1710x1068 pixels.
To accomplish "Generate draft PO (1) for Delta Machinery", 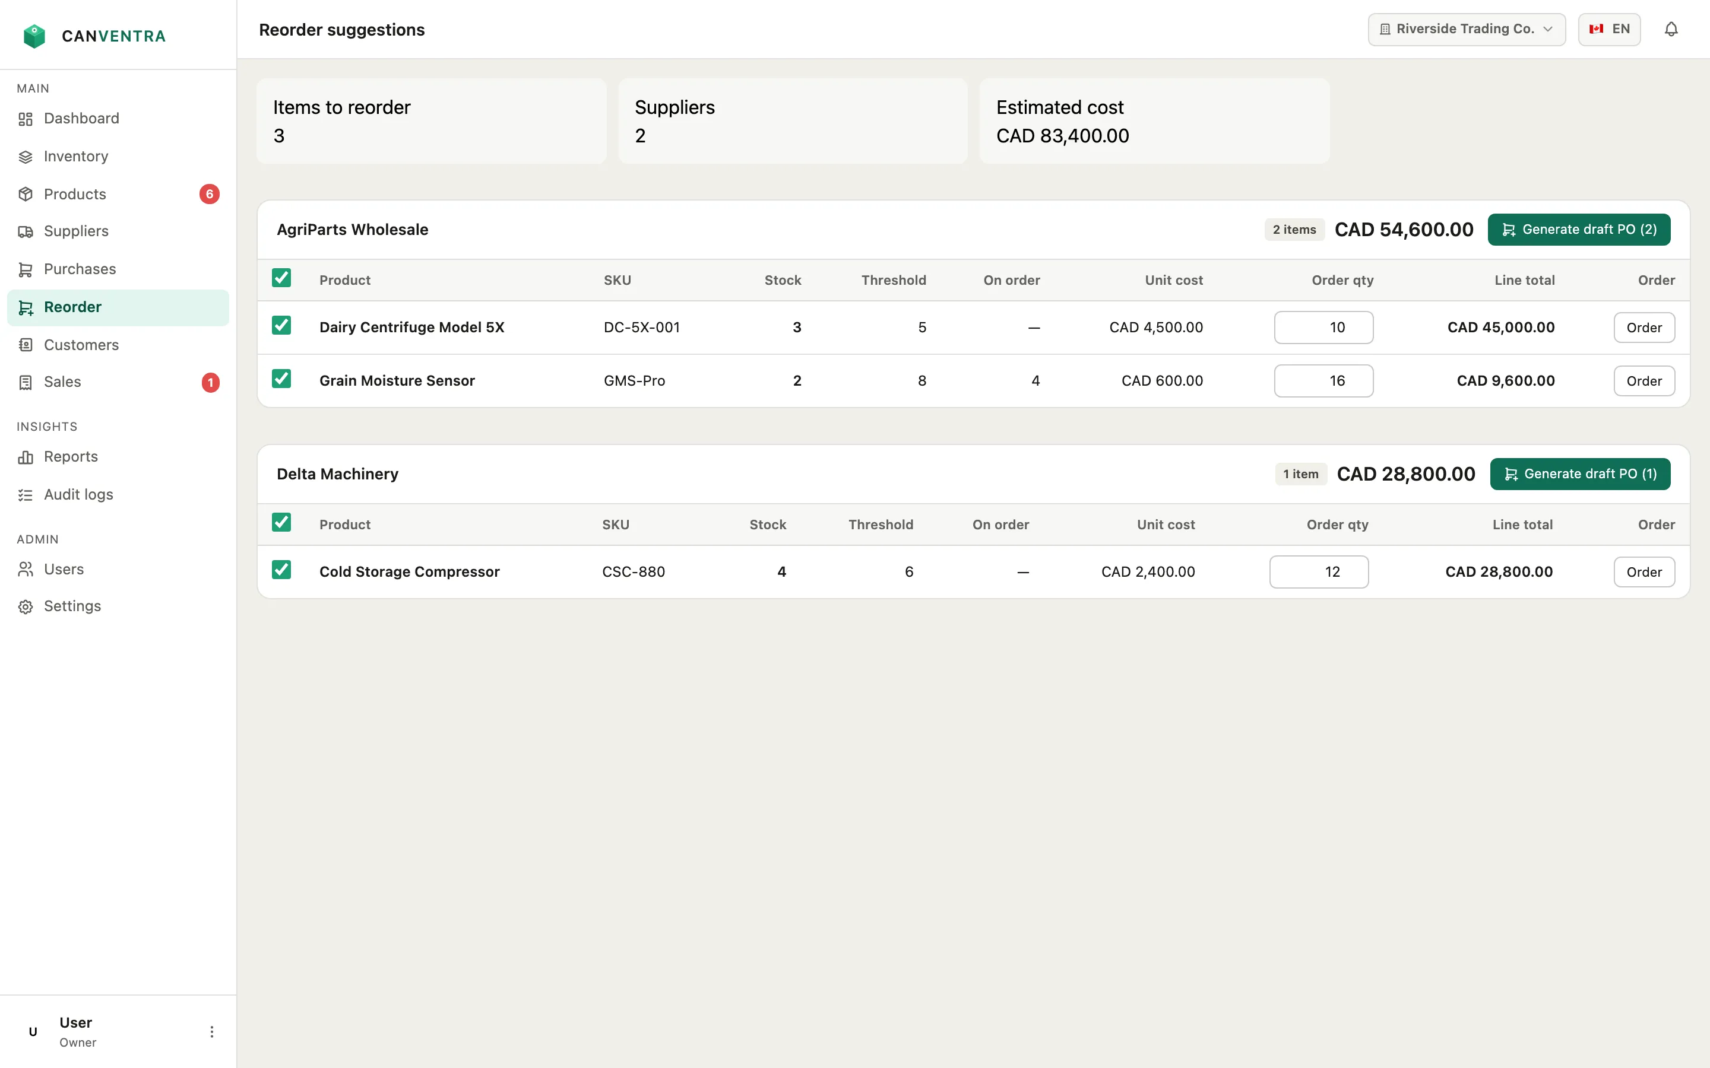I will pos(1580,474).
